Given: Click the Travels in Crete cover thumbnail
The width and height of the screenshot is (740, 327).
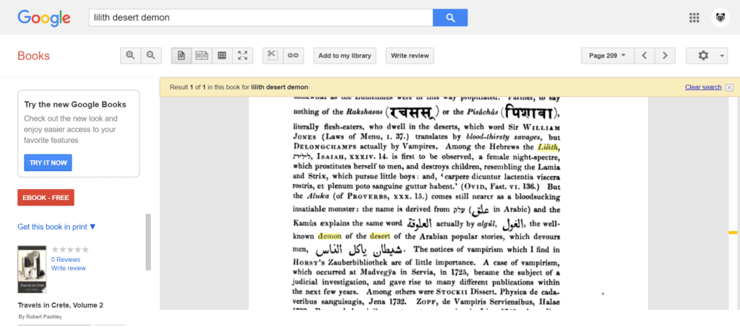Looking at the screenshot, I should pos(32,269).
